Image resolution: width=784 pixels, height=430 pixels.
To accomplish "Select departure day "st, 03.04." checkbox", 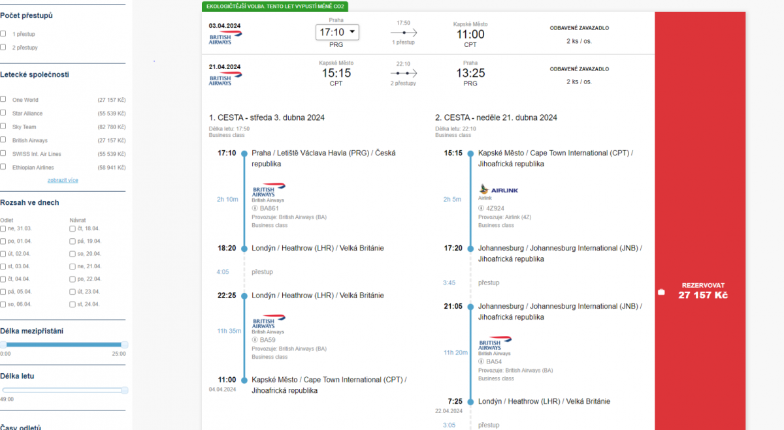I will [x=3, y=266].
